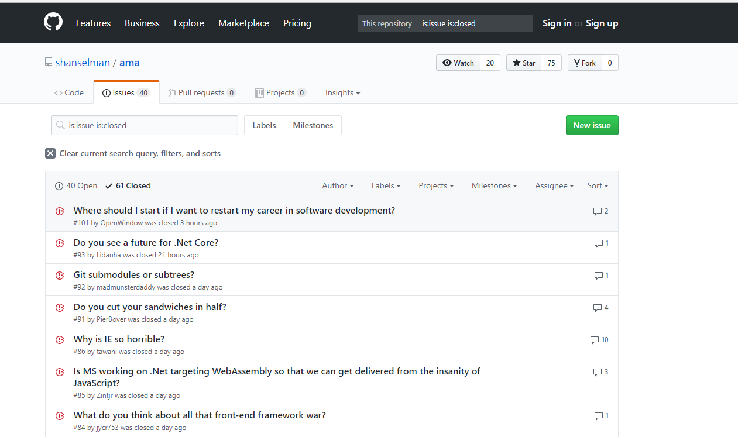
Task: Switch to the Code tab
Action: click(69, 92)
